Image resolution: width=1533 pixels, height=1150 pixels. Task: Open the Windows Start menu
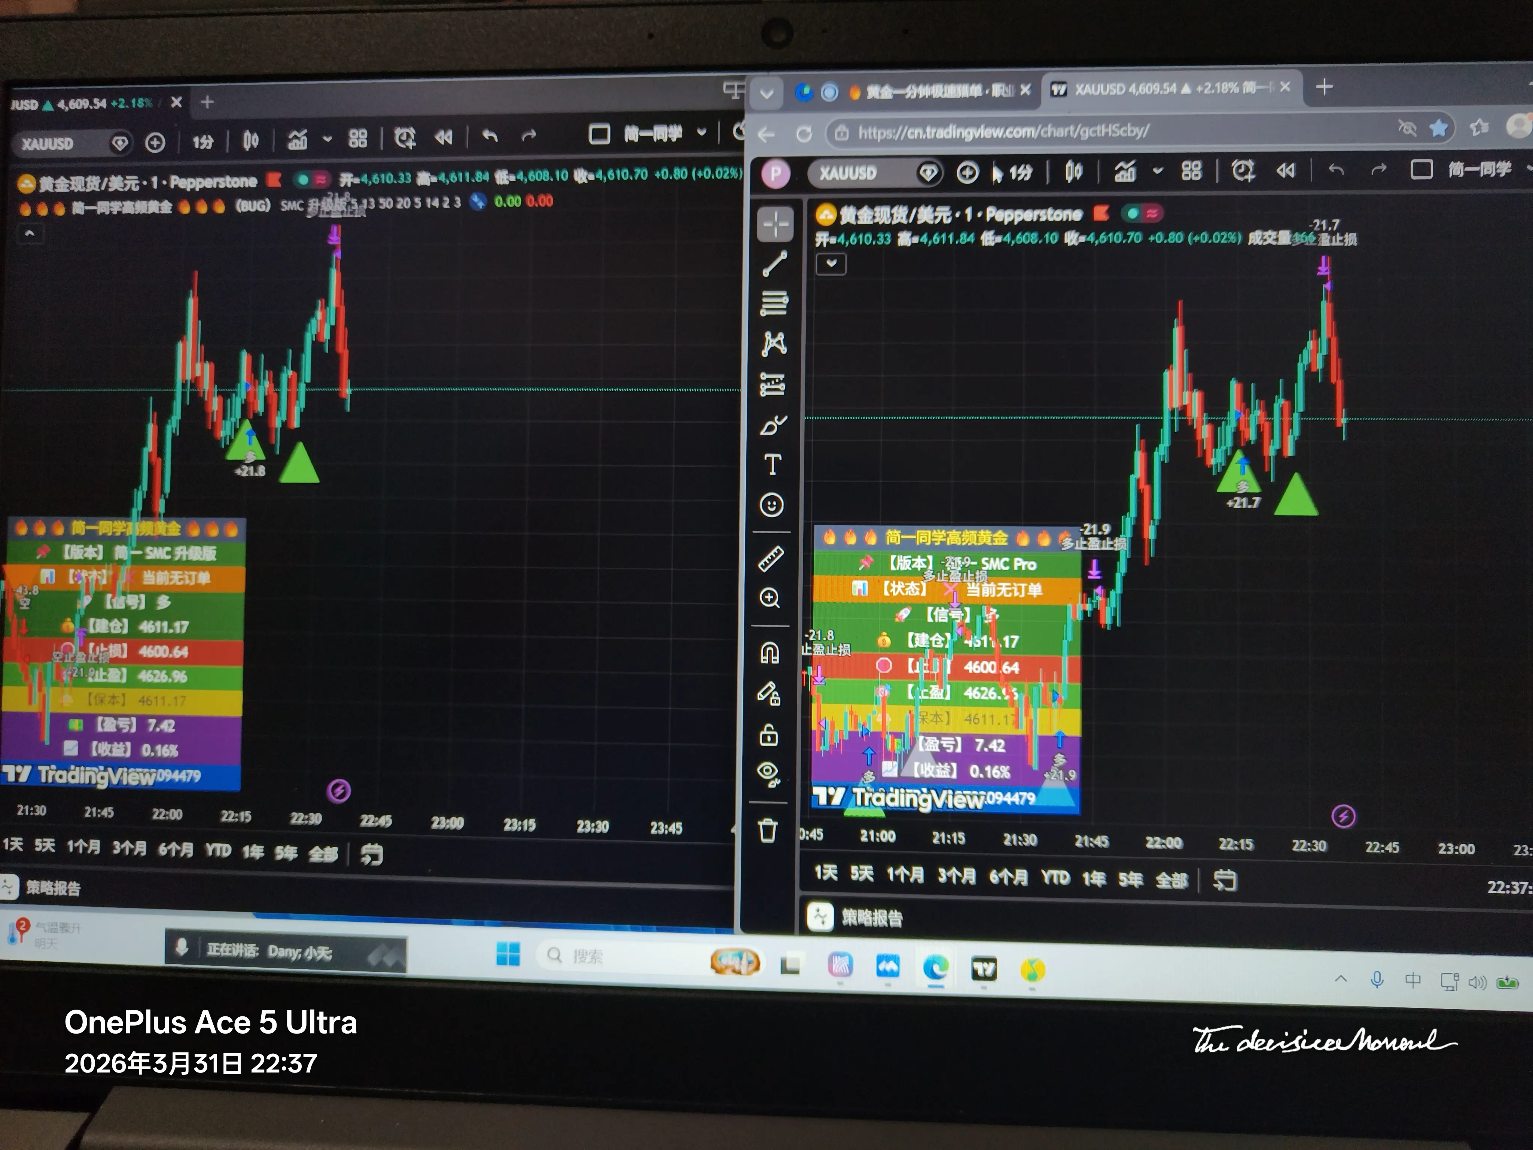click(508, 954)
